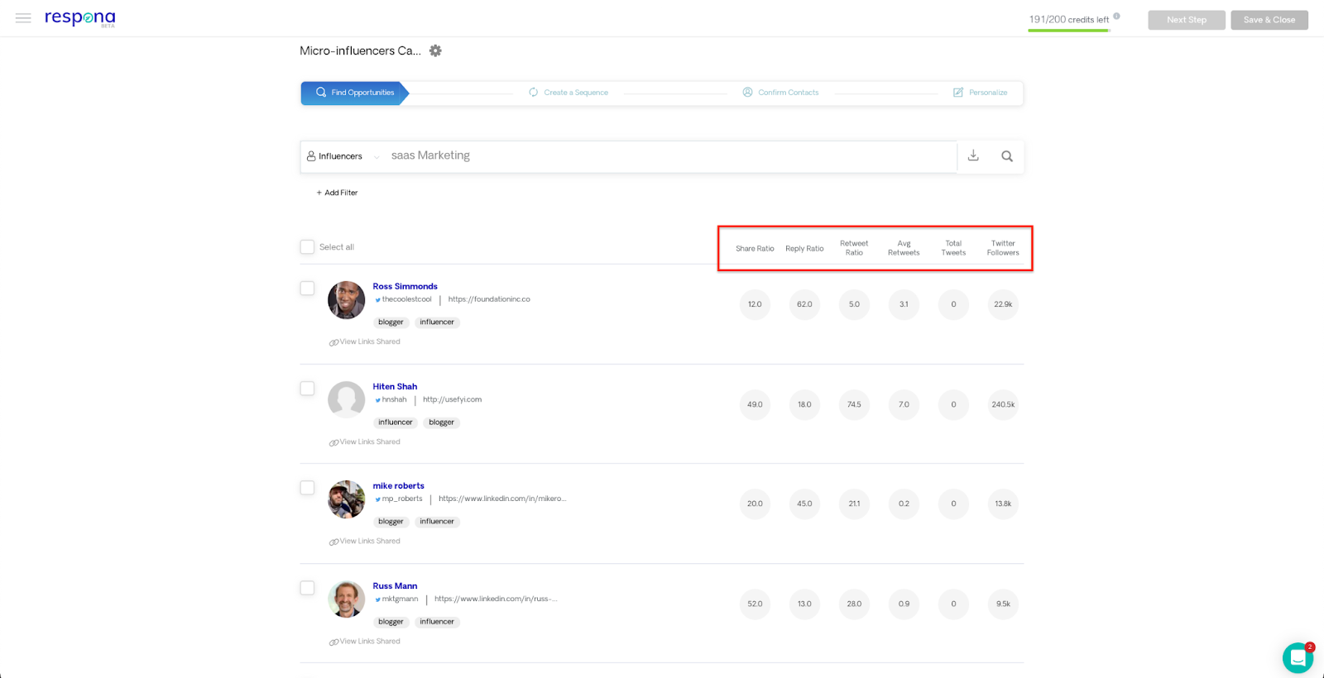Click the Respona logo

80,18
